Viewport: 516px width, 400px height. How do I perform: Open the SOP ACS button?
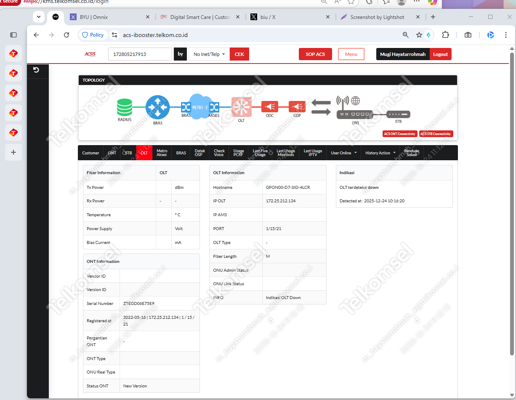315,54
